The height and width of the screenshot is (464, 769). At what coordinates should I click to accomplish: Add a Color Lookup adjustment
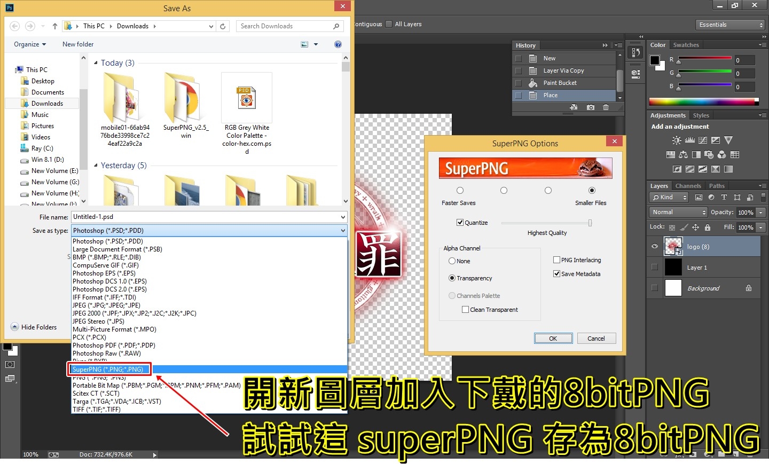tap(735, 155)
